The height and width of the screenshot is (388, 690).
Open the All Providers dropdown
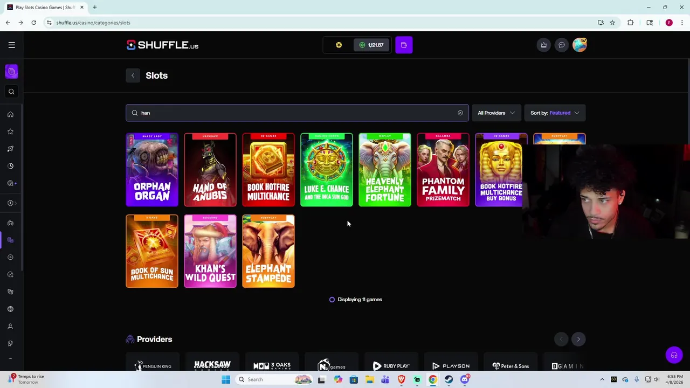pyautogui.click(x=496, y=113)
